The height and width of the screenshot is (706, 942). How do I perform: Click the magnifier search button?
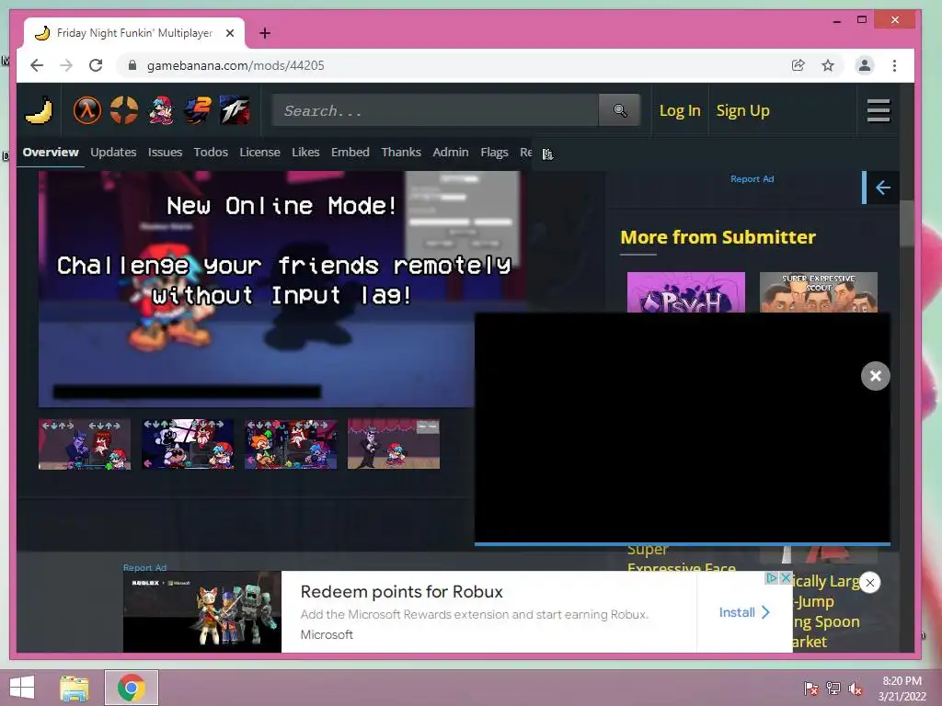coord(619,110)
